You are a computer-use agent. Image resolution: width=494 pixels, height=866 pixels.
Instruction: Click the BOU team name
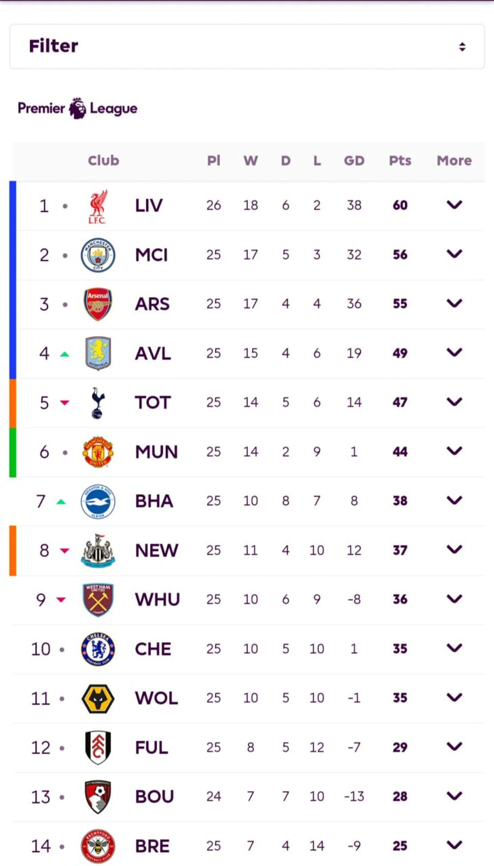click(154, 797)
